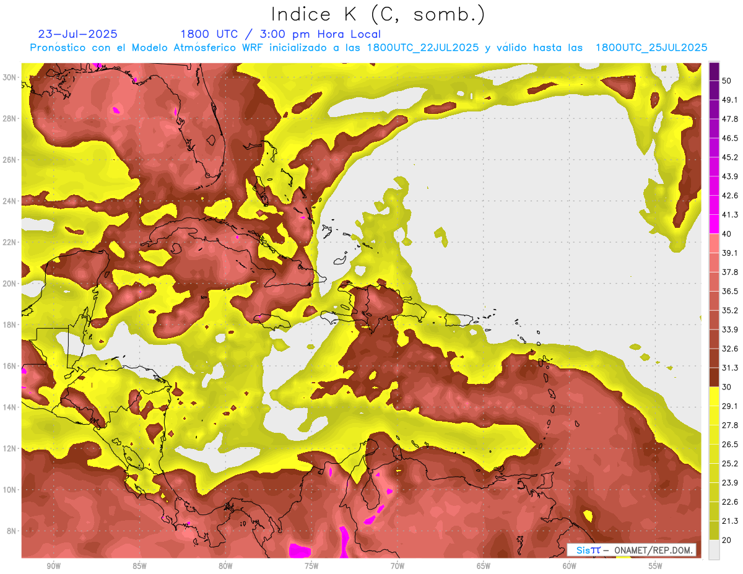The width and height of the screenshot is (743, 574).
Task: Click the 20N latitude label
Action: tap(11, 283)
